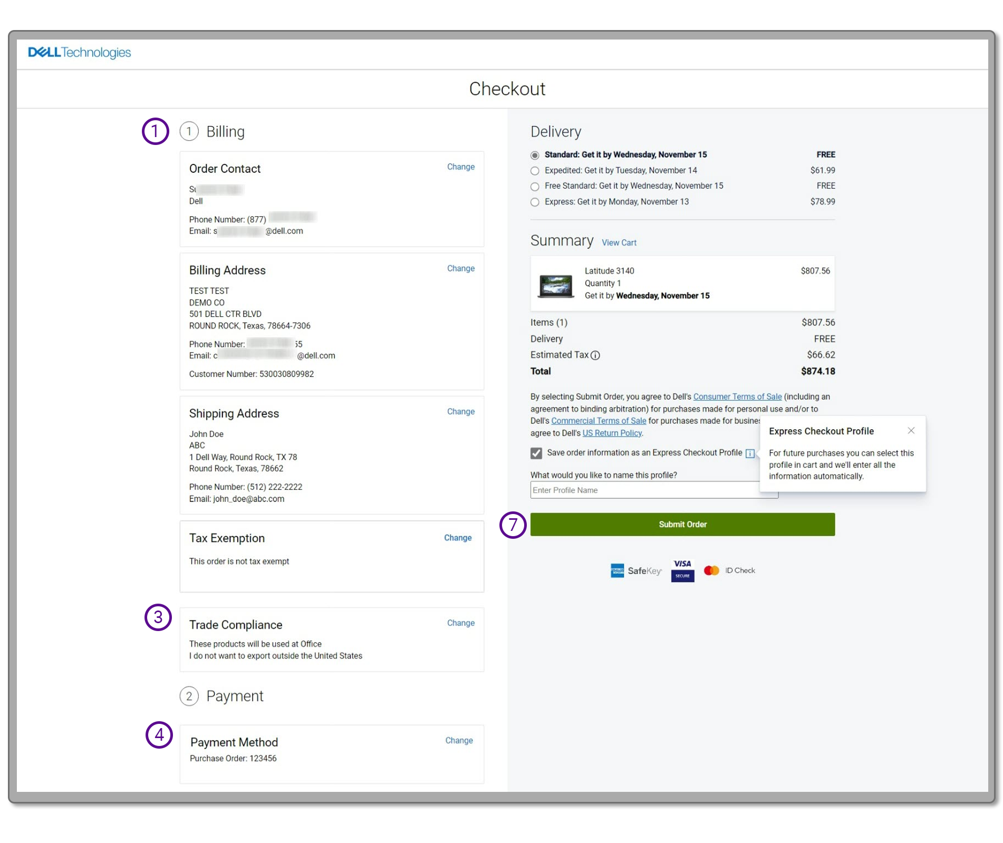The height and width of the screenshot is (843, 1003).
Task: Open the View Cart link
Action: tap(619, 243)
